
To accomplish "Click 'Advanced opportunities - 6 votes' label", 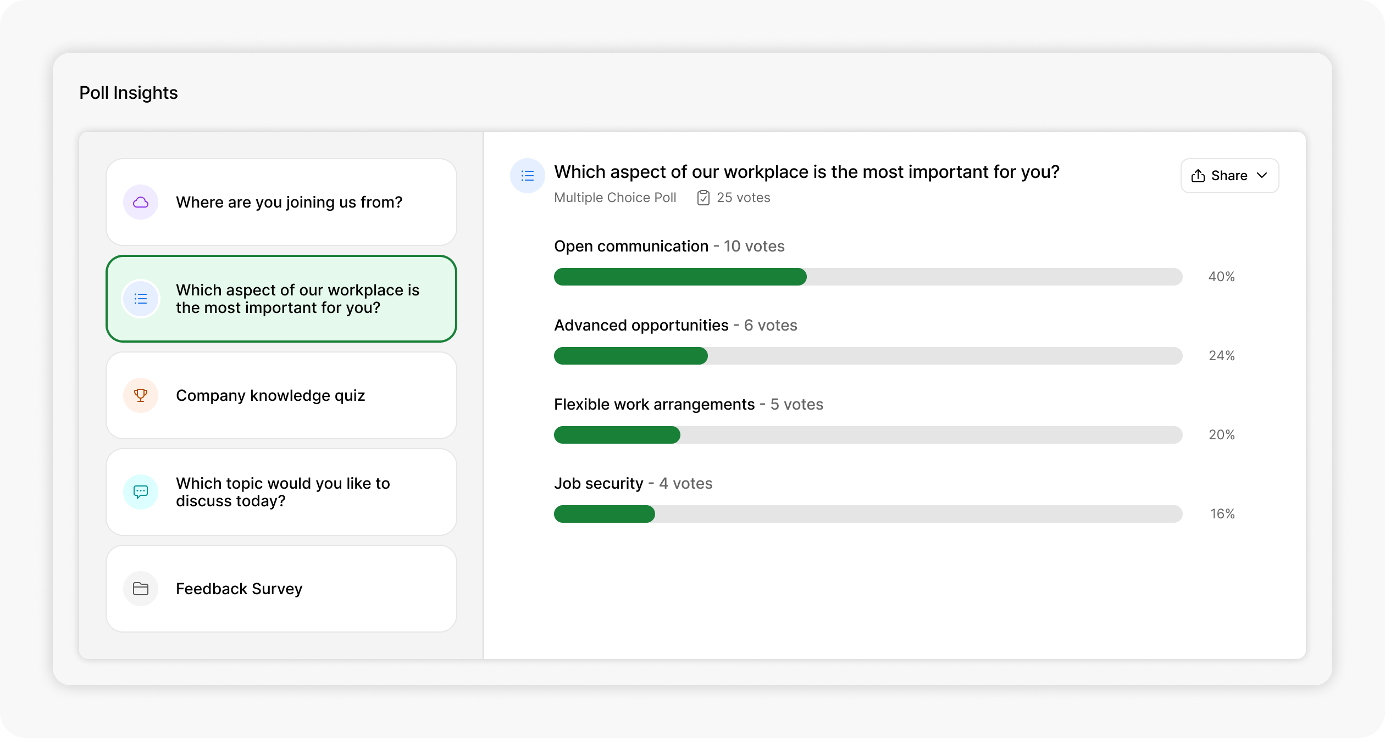I will [675, 325].
